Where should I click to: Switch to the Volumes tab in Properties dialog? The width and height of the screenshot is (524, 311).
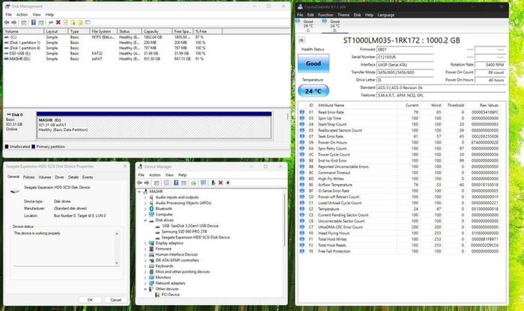click(45, 177)
